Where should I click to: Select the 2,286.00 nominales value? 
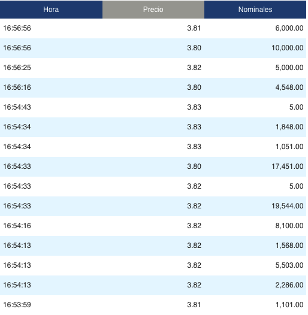point(289,285)
